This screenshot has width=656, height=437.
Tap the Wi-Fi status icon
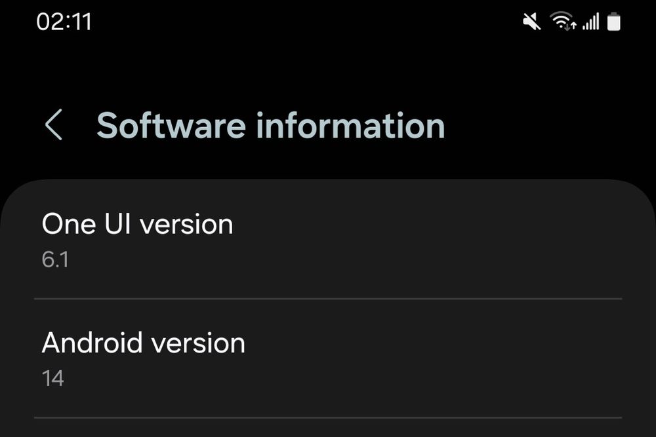point(561,22)
